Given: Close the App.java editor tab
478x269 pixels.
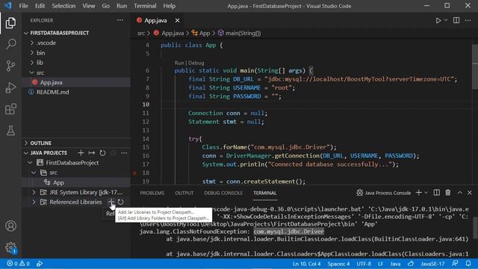Looking at the screenshot, I should tap(177, 20).
